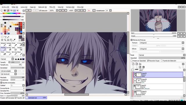Image resolution: width=186 pixels, height=105 pixels.
Task: Create a new layer folder
Action: point(140,64)
